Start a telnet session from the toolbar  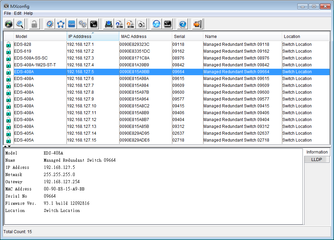pyautogui.click(x=168, y=24)
